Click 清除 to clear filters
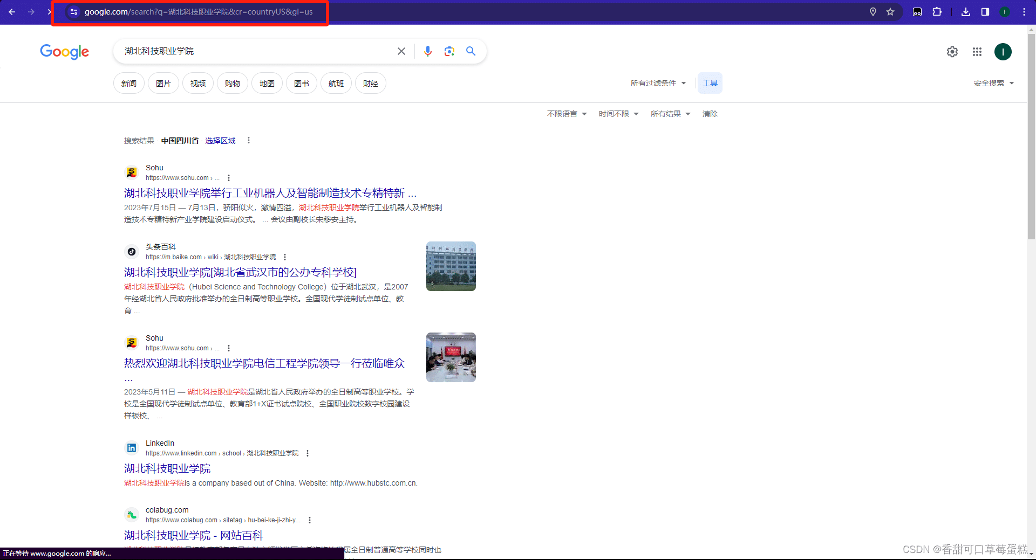The height and width of the screenshot is (560, 1036). click(x=710, y=114)
